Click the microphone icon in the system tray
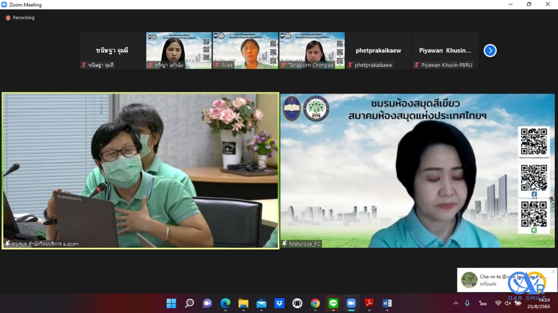This screenshot has height=313, width=558. tap(468, 303)
